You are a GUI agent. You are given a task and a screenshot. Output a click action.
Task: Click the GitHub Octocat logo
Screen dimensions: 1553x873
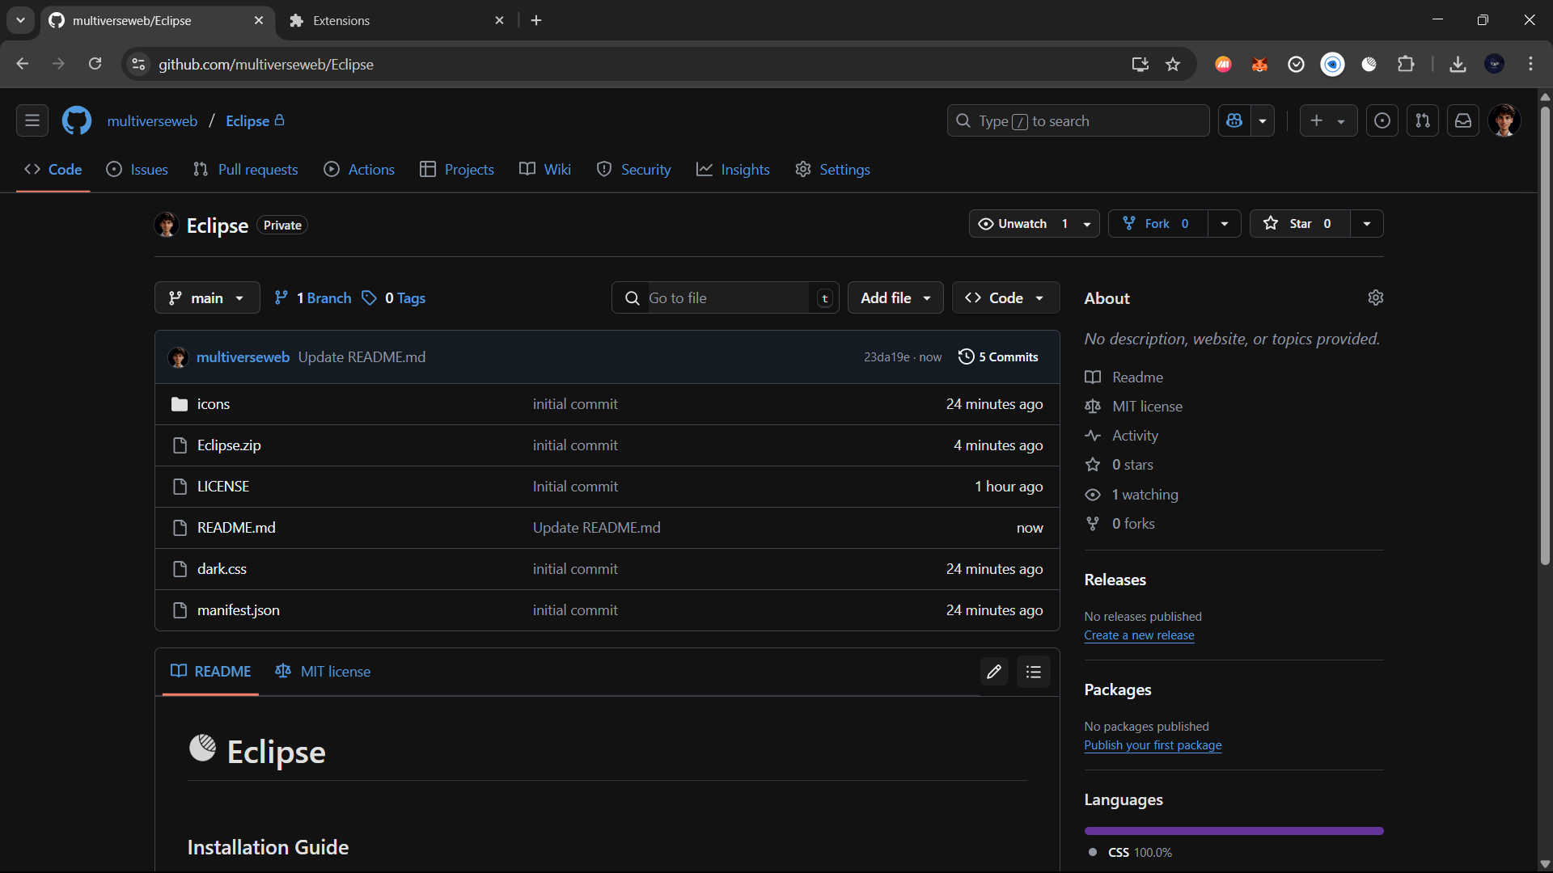click(x=77, y=121)
